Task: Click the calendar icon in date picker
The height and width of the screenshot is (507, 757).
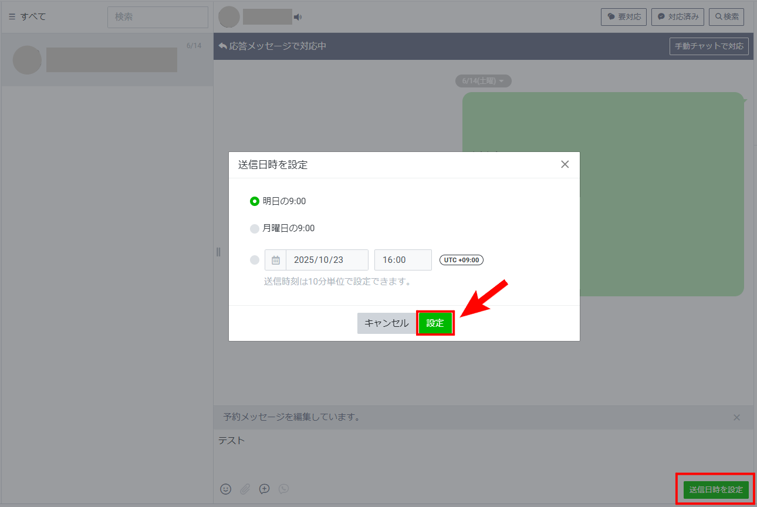Action: point(275,260)
